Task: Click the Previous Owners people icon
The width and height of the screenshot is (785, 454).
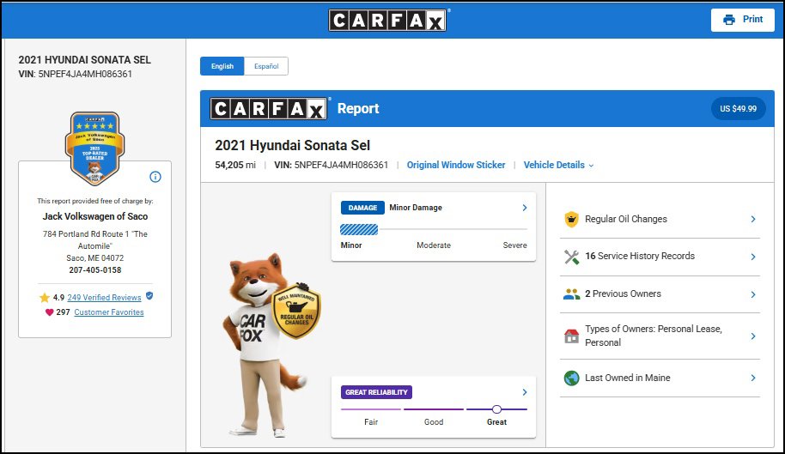Action: pos(571,294)
